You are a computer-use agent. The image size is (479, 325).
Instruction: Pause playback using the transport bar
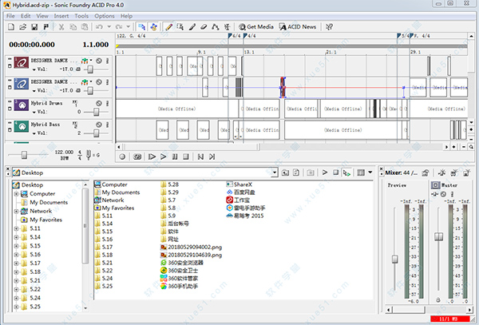click(174, 157)
